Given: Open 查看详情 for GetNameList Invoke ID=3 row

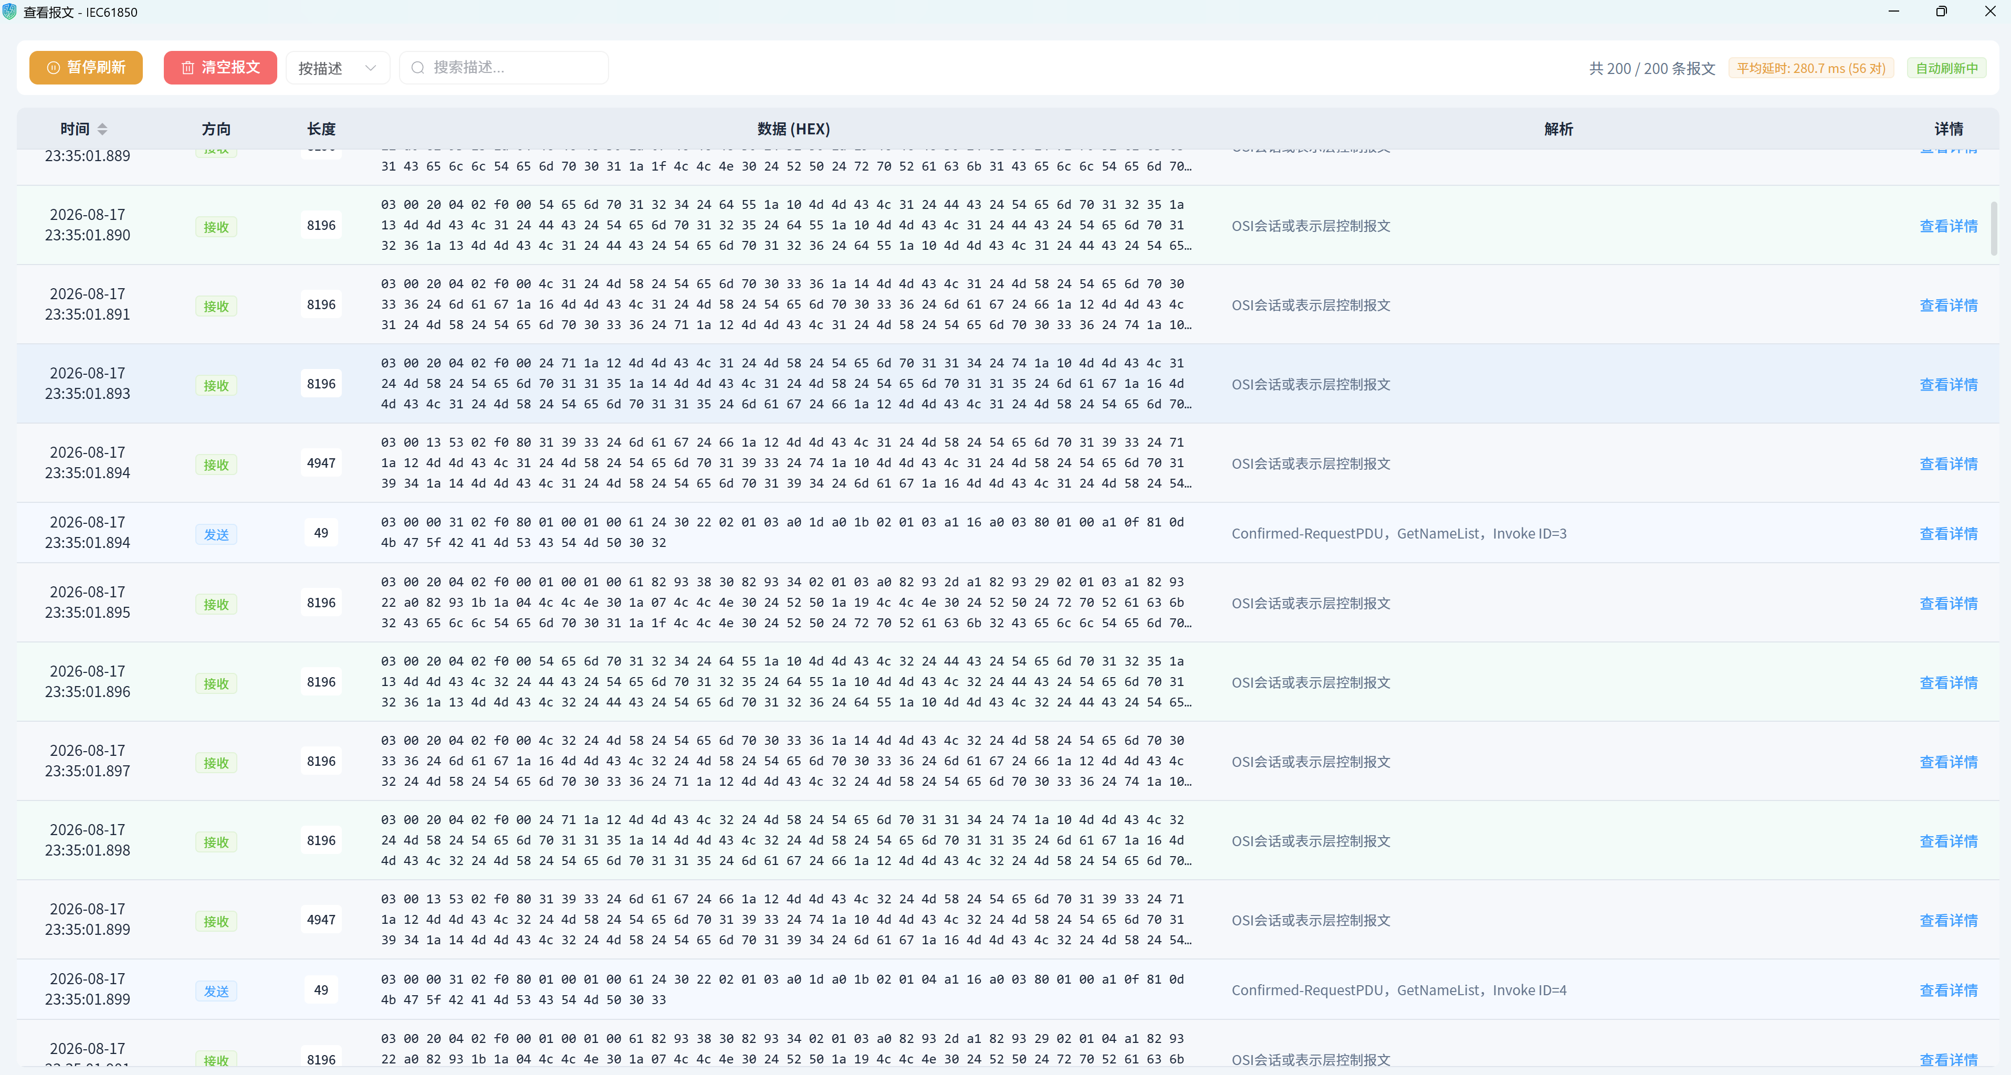Looking at the screenshot, I should point(1948,533).
